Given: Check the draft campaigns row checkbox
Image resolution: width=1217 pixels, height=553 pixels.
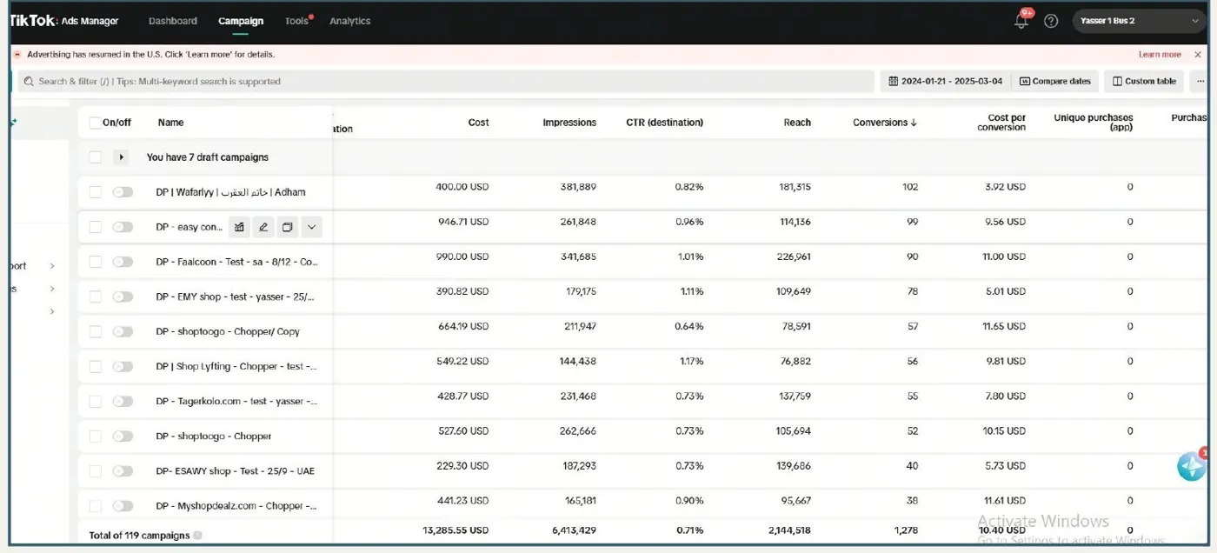Looking at the screenshot, I should coord(95,157).
